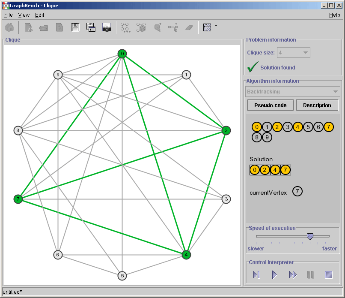The width and height of the screenshot is (345, 298).
Task: Click vertex 5 in candidate list
Action: click(308, 127)
